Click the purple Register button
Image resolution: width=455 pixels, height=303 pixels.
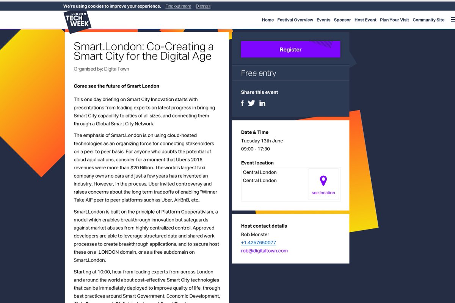(x=290, y=49)
